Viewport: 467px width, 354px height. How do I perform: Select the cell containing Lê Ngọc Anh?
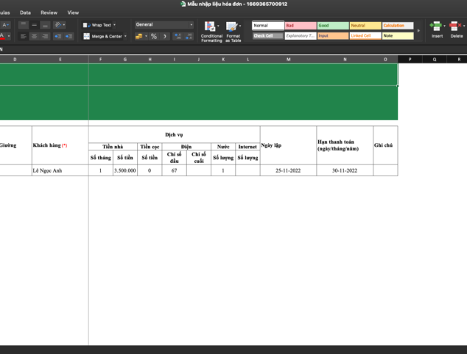(x=60, y=170)
